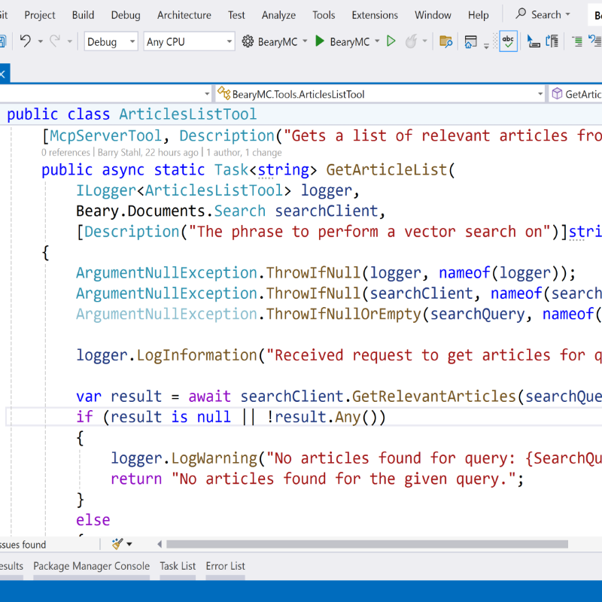Click the horizontal scrollbar in the editor
Image resolution: width=602 pixels, height=602 pixels.
point(367,544)
